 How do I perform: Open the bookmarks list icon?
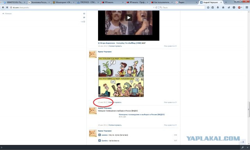click(x=212, y=7)
